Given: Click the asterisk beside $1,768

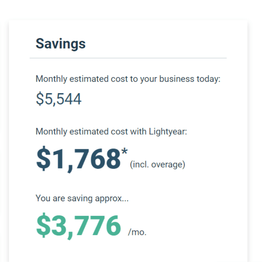Looking at the screenshot, I should [x=125, y=152].
